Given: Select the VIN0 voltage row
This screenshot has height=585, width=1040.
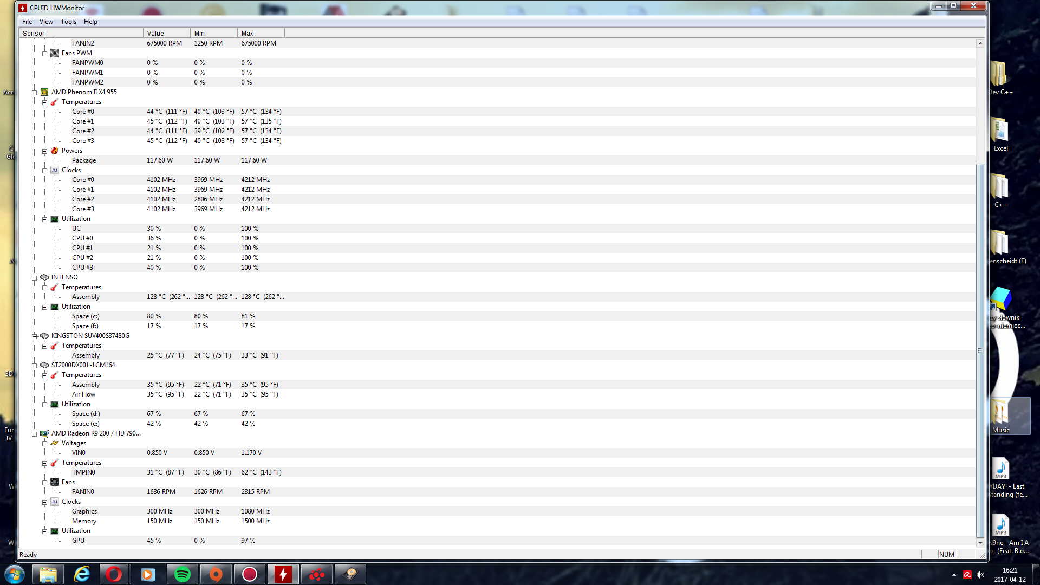Looking at the screenshot, I should click(497, 453).
